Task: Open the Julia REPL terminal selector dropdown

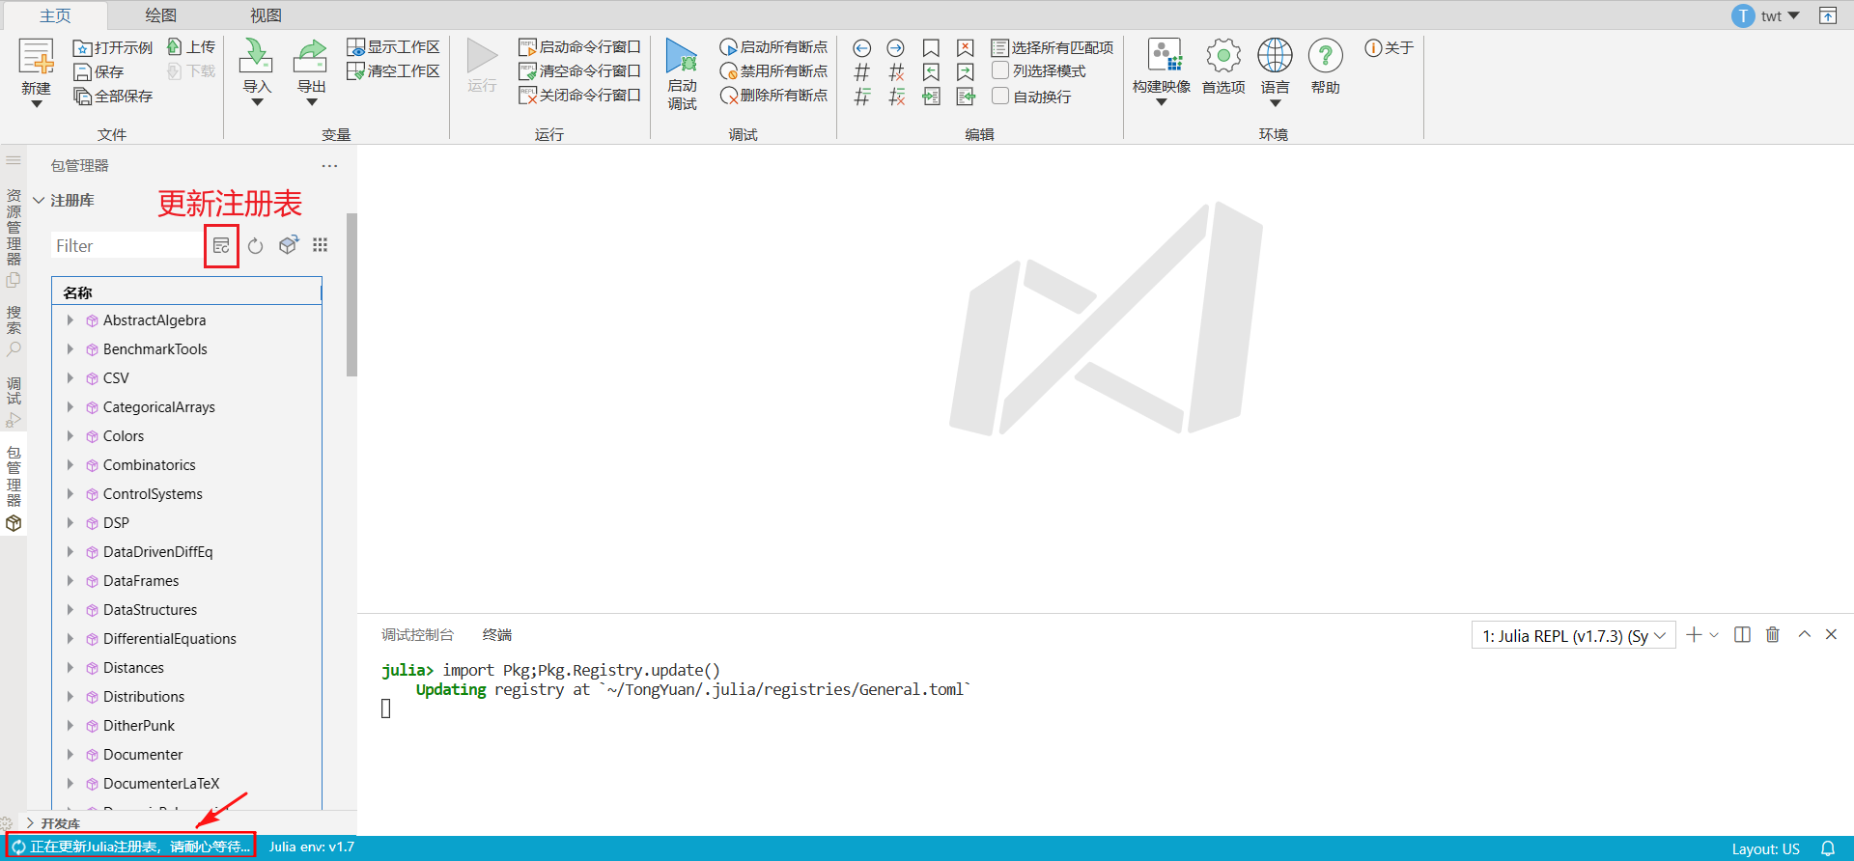Action: coord(1574,635)
